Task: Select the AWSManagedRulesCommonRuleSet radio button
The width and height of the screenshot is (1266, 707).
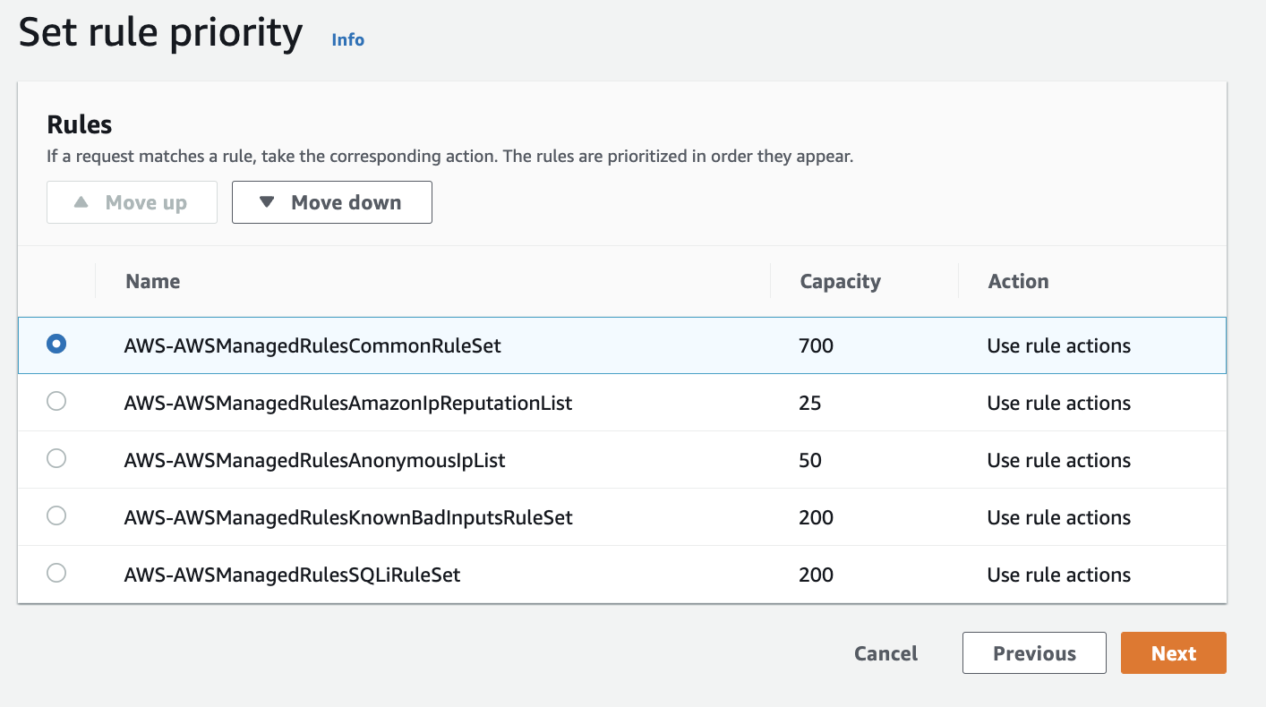Action: pos(56,345)
